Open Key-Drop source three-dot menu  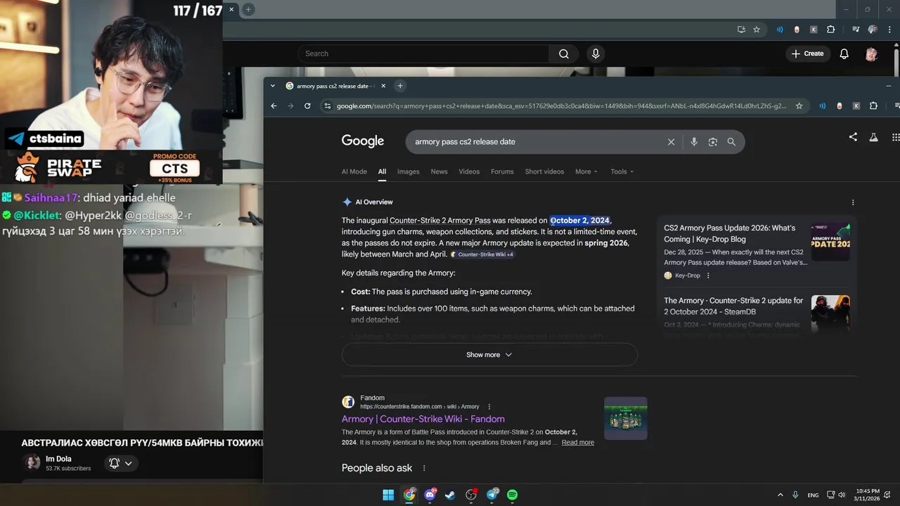pos(708,275)
